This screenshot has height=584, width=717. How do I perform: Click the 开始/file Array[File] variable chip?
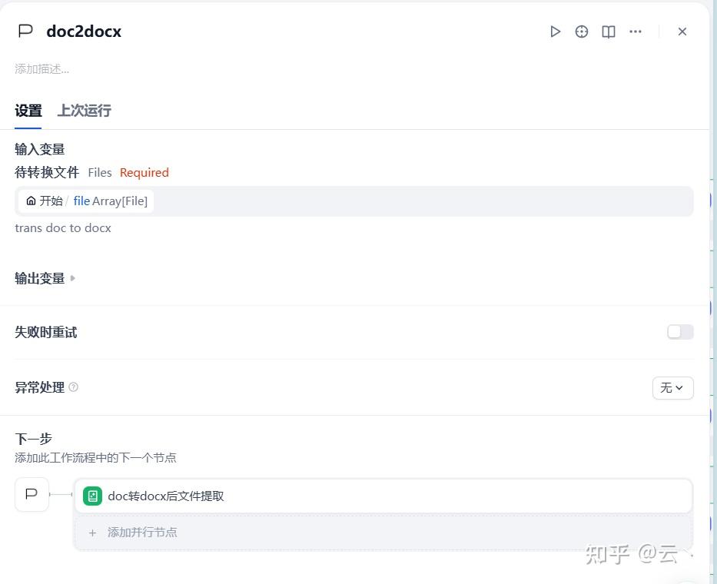(x=86, y=201)
